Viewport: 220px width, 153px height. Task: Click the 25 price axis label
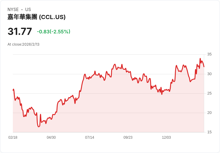[209, 93]
